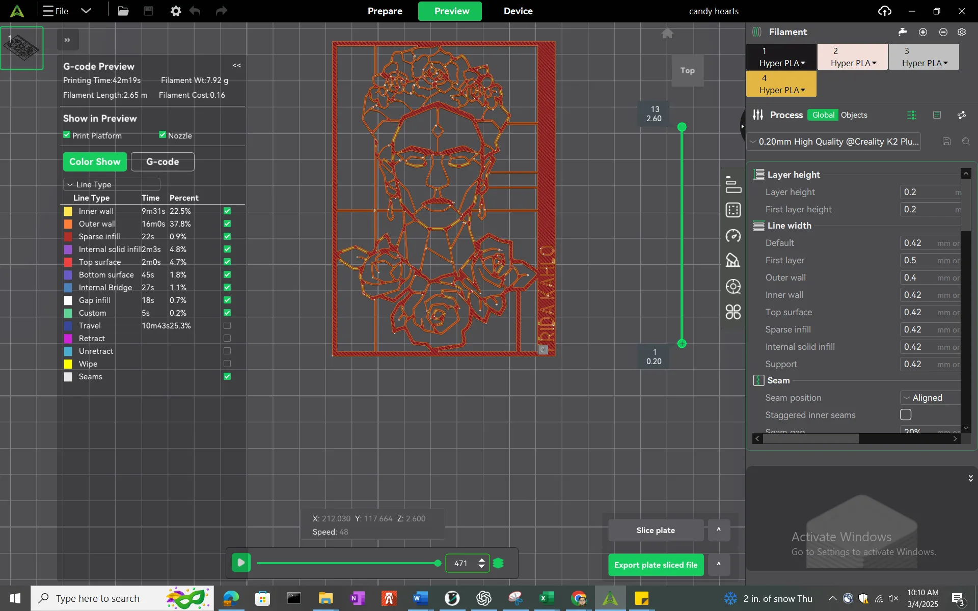
Task: Switch process to Global mode
Action: [823, 115]
